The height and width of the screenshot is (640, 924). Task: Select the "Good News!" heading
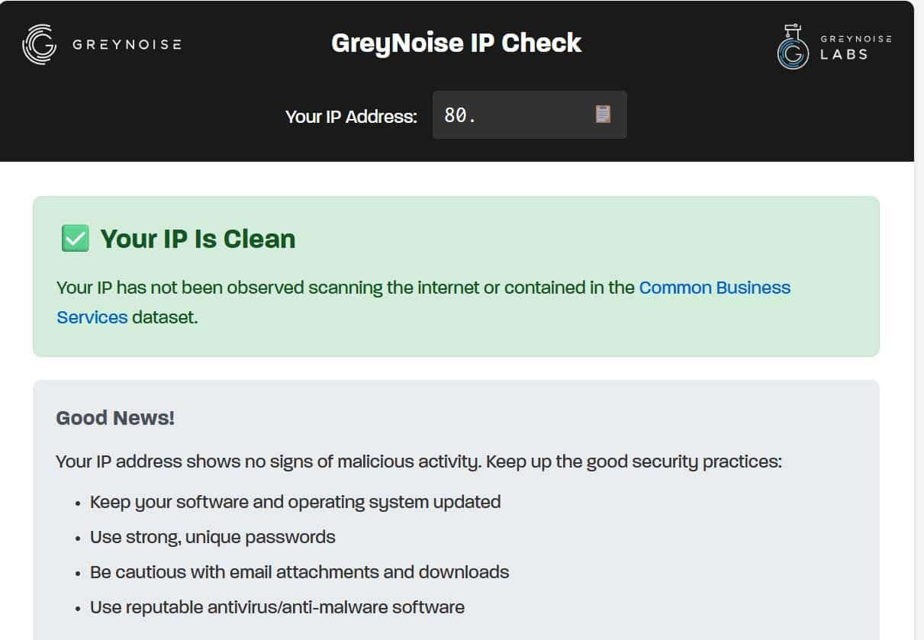(x=115, y=418)
